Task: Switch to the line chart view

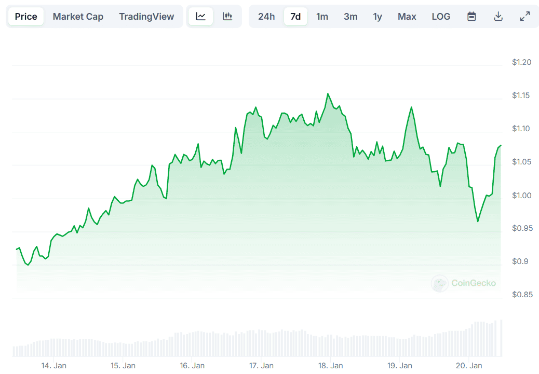Action: (x=201, y=16)
